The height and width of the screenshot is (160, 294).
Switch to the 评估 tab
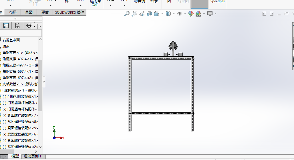[x=45, y=12]
